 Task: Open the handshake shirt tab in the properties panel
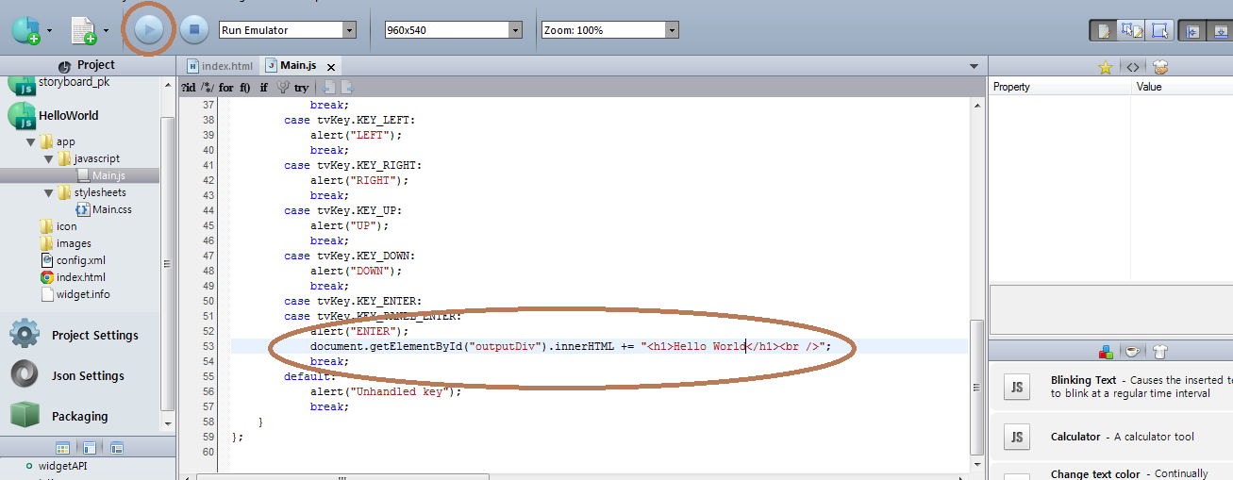1160,67
